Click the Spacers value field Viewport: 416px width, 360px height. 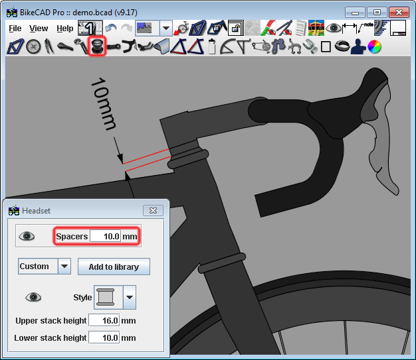105,236
